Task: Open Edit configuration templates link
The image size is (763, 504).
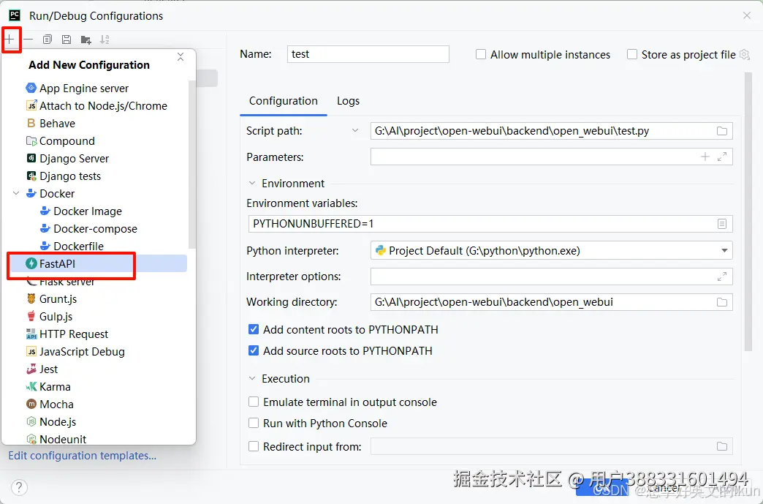Action: coord(83,455)
